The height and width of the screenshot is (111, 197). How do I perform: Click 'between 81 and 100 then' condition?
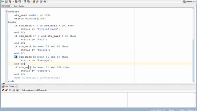pos(51,67)
